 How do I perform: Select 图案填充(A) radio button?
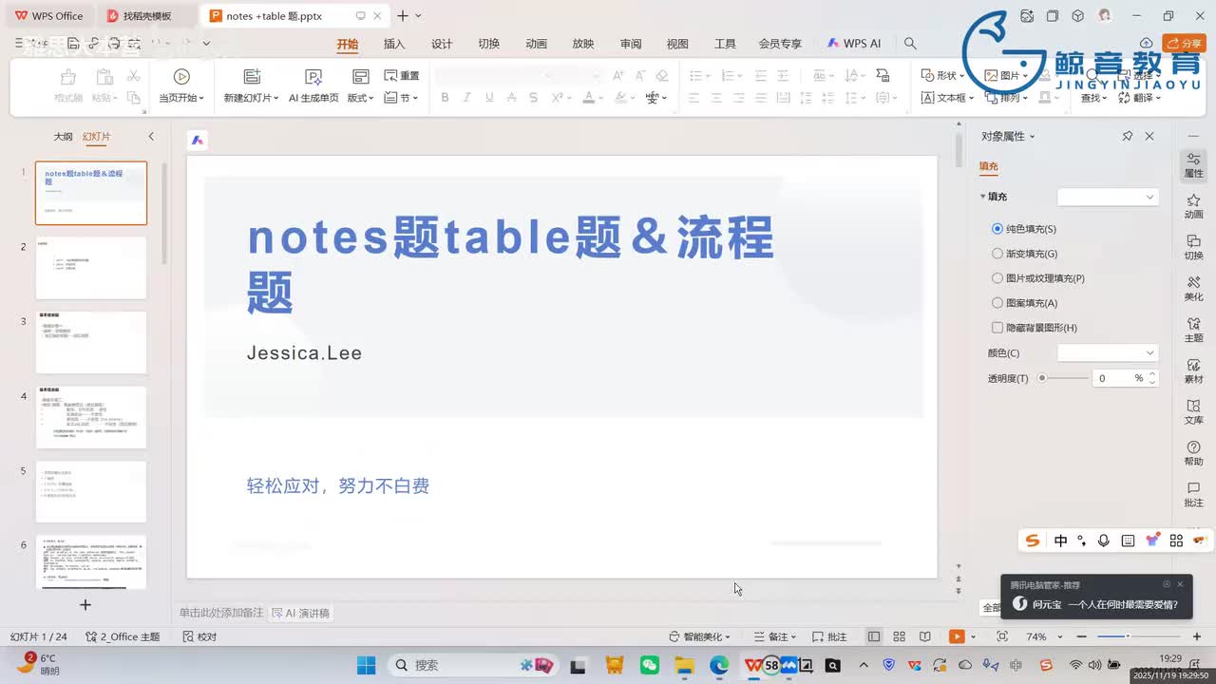tap(997, 303)
